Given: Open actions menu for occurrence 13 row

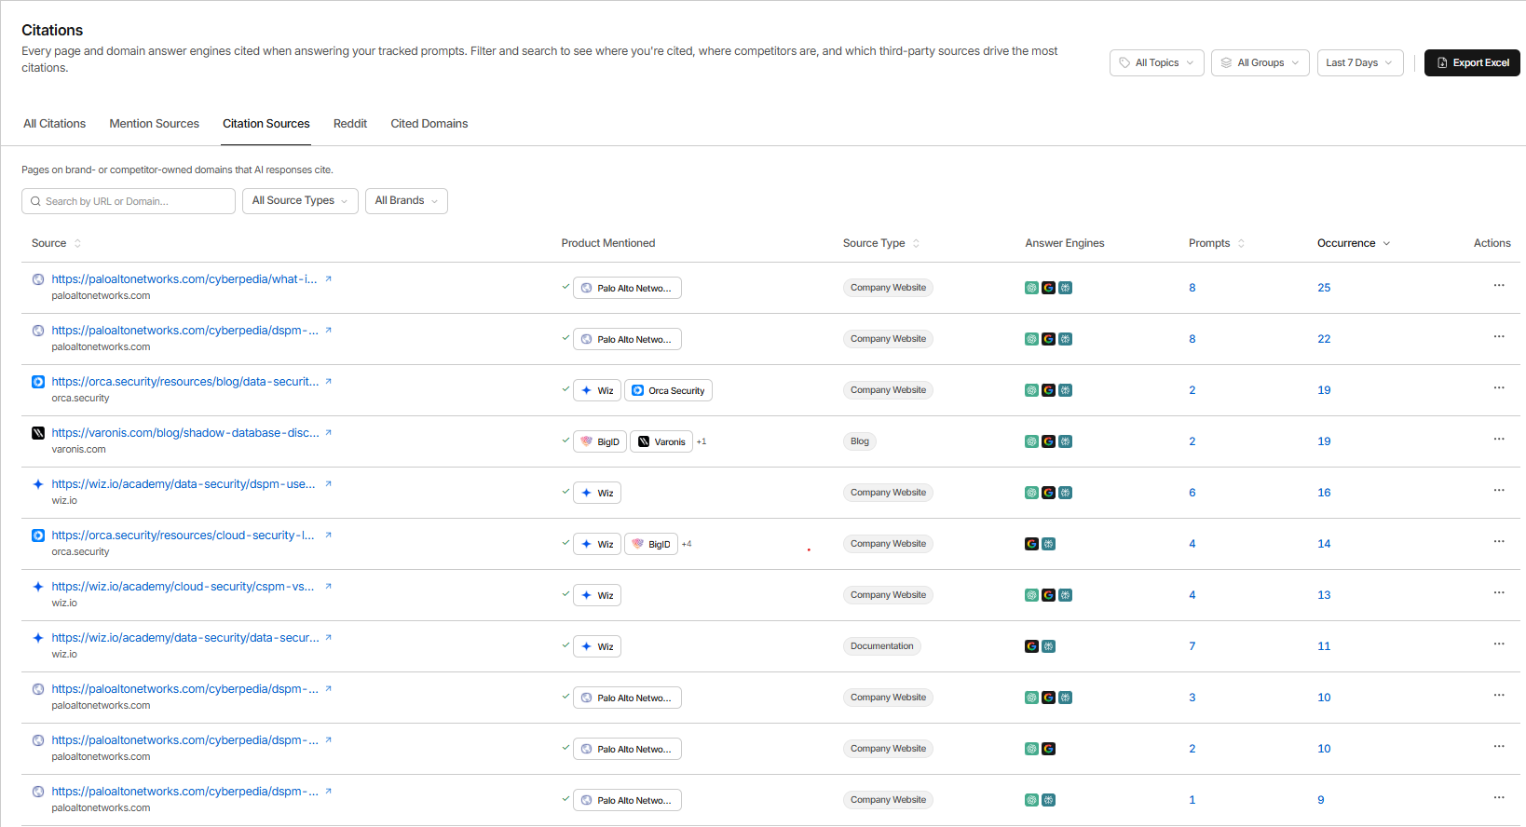Looking at the screenshot, I should click(x=1499, y=593).
